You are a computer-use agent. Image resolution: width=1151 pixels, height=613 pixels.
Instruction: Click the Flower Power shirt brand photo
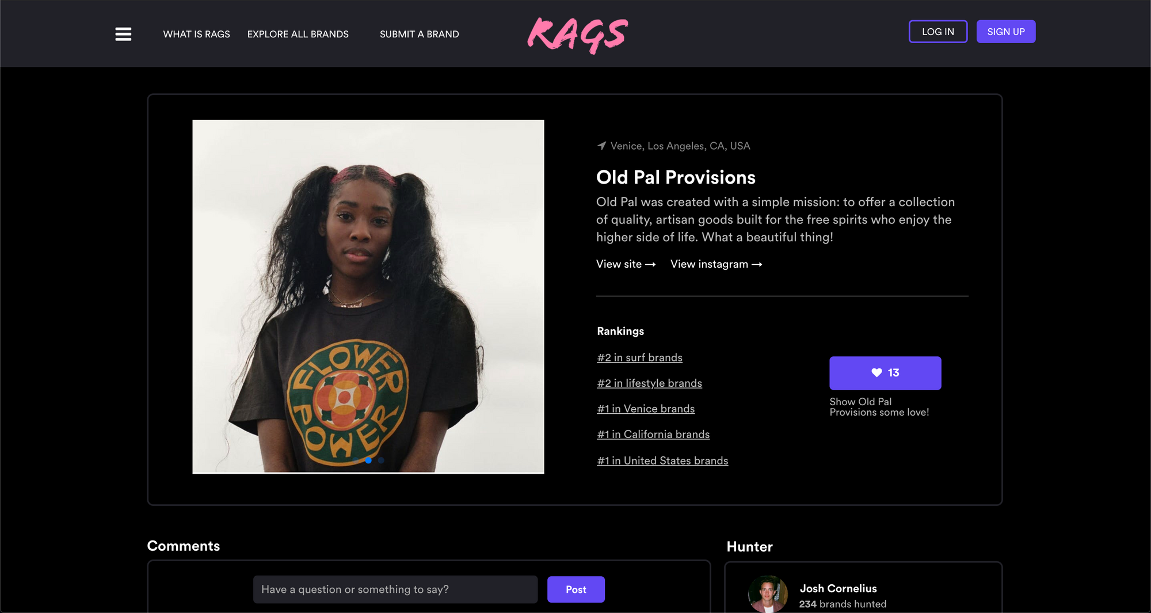[x=368, y=296]
